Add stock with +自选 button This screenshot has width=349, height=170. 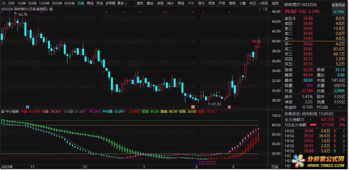click(263, 3)
